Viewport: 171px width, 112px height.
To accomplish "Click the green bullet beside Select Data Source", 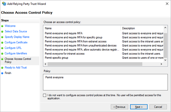I will 2,31.
